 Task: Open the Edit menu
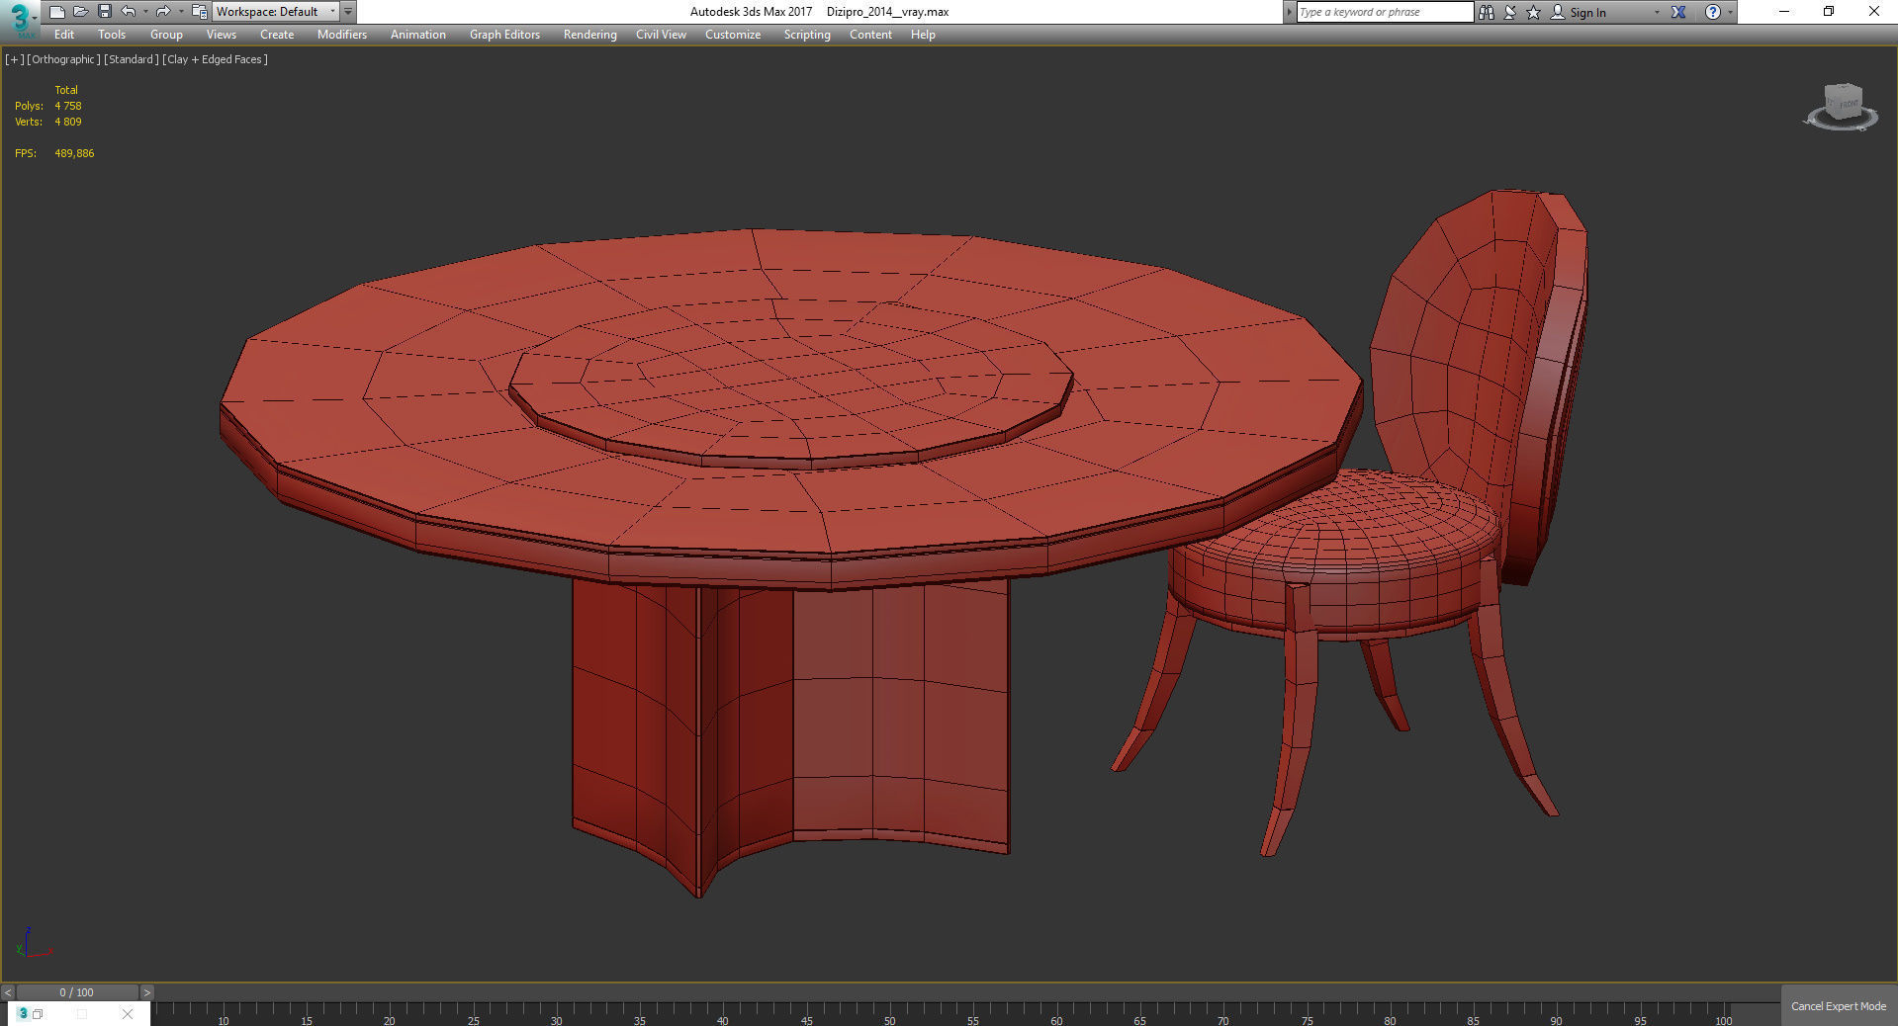click(x=64, y=35)
